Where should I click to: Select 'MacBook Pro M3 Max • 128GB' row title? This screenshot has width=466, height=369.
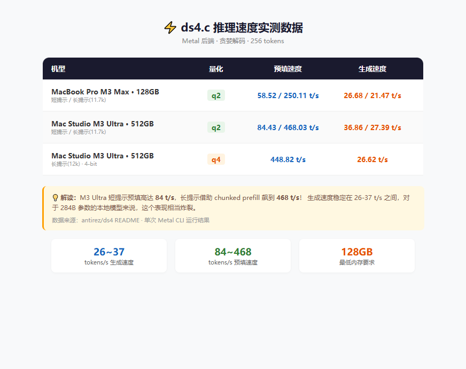tap(105, 92)
